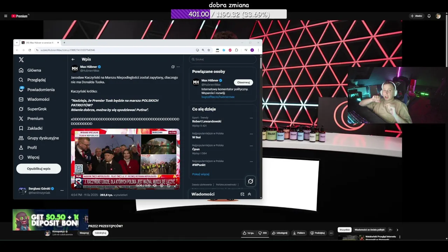Viewport: 448px width, 252px height.
Task: Click Polityka prywatności footer link
Action: 226,184
